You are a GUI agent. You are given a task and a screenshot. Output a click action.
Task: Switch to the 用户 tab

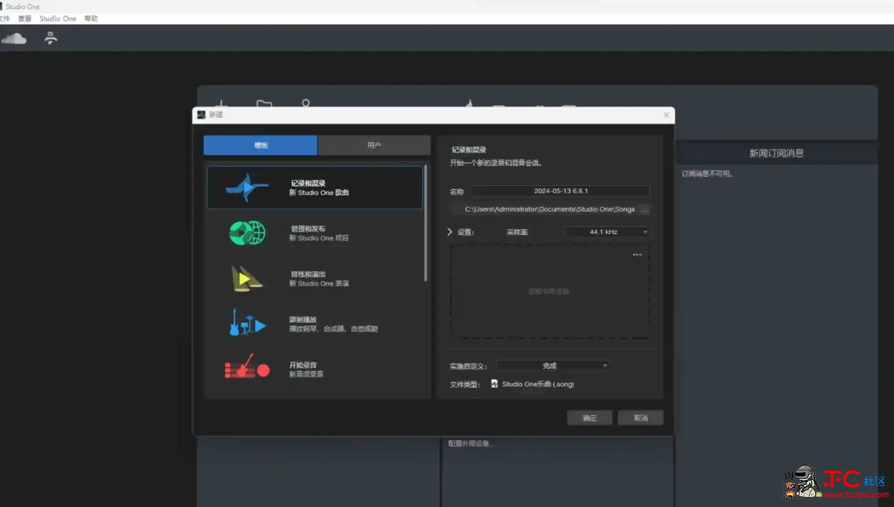374,145
